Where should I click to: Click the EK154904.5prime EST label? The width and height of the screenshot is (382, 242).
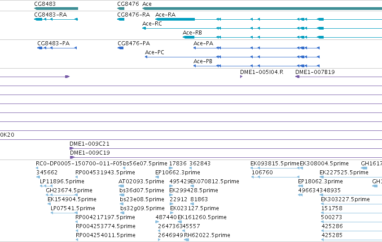[x=72, y=199]
